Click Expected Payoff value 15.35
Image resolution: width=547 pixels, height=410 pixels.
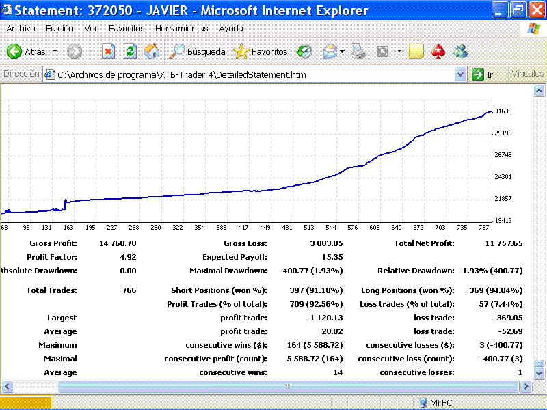point(332,257)
